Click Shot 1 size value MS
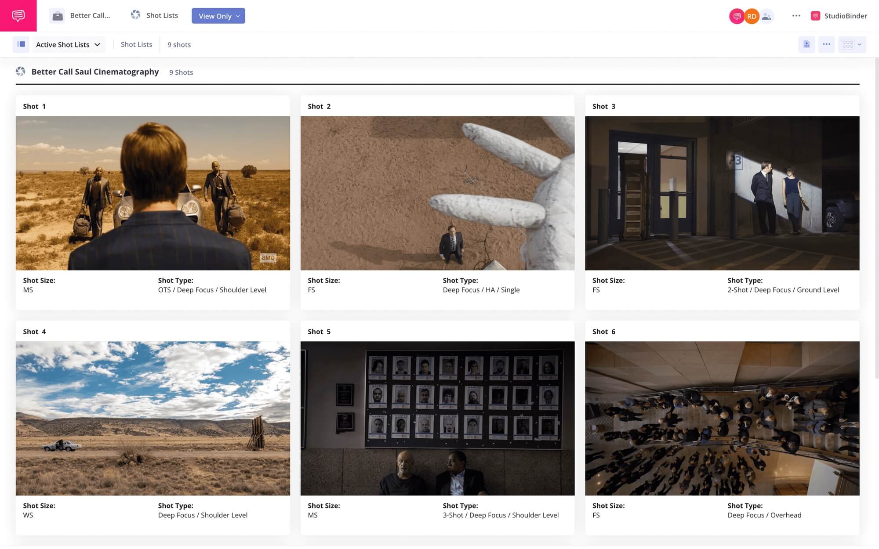 28,290
